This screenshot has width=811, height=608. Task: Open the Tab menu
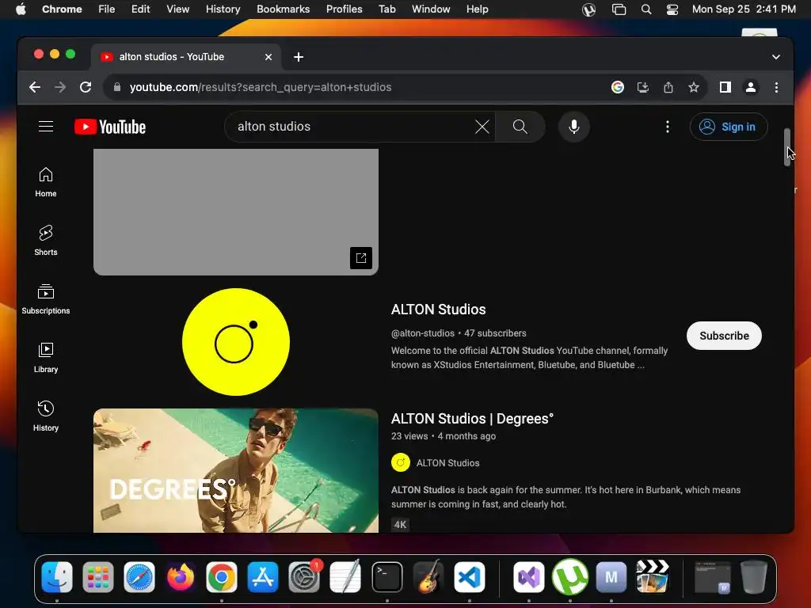[386, 9]
